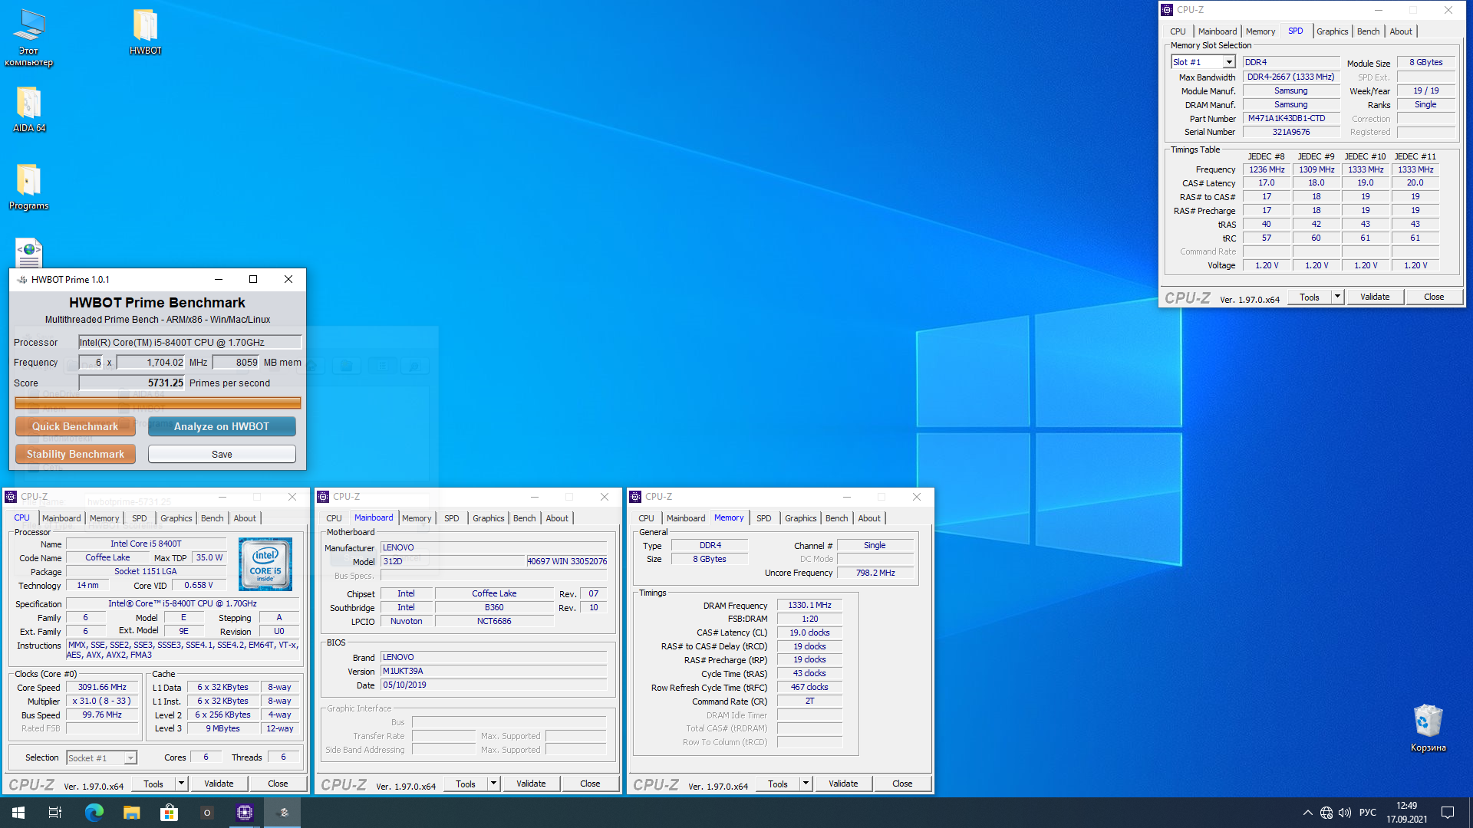Open the Windows Start menu
The image size is (1473, 828).
pyautogui.click(x=18, y=813)
